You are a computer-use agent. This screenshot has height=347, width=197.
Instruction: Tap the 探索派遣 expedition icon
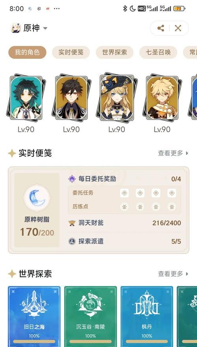tap(72, 241)
